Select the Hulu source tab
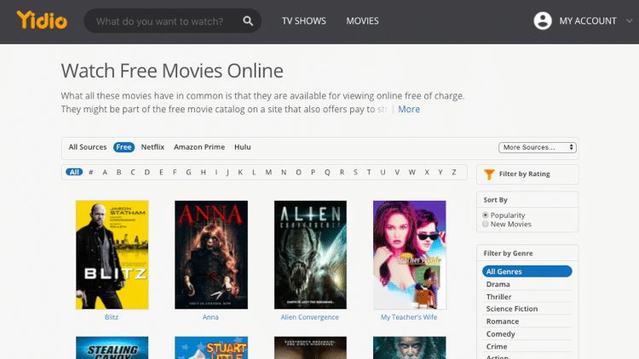 point(243,147)
